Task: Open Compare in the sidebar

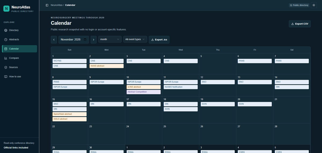Action: click(20, 58)
